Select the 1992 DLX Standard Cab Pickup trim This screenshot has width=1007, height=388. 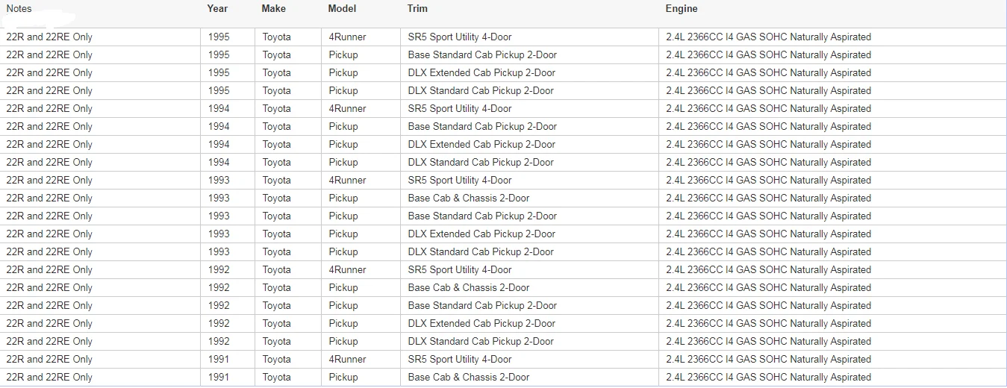481,341
